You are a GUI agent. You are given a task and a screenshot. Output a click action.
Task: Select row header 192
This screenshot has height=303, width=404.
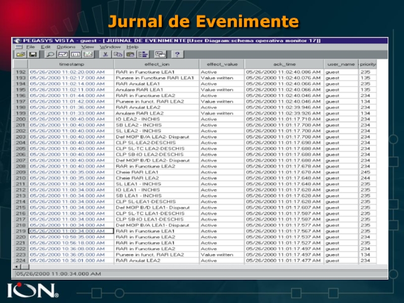21,72
